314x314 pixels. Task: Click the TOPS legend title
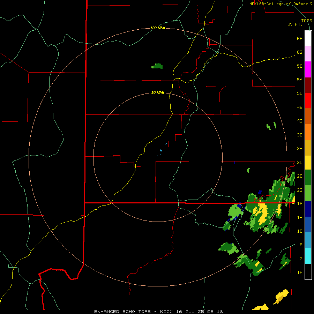[x=307, y=21]
